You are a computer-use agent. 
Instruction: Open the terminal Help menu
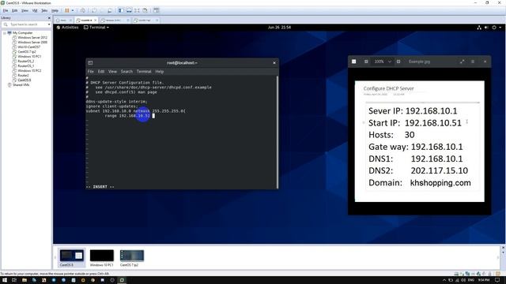pos(160,72)
